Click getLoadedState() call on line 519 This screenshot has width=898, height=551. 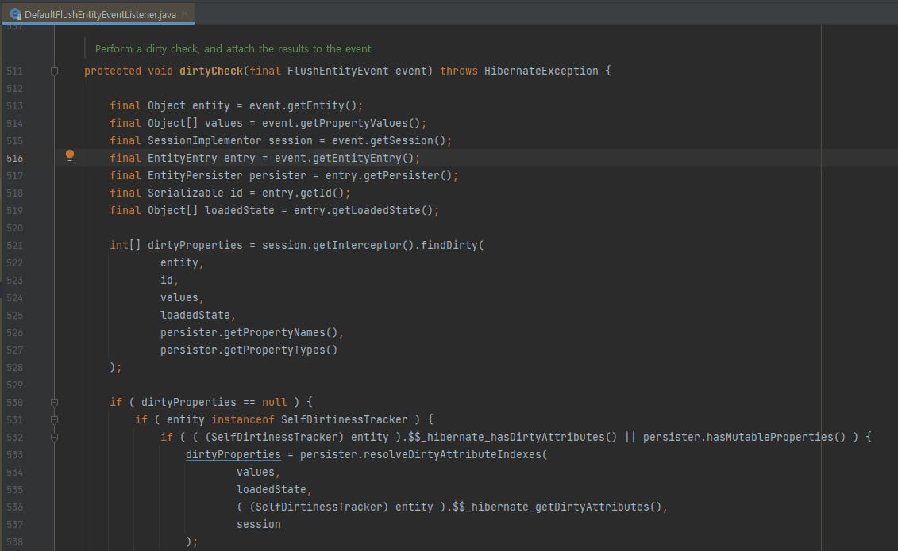tap(383, 210)
